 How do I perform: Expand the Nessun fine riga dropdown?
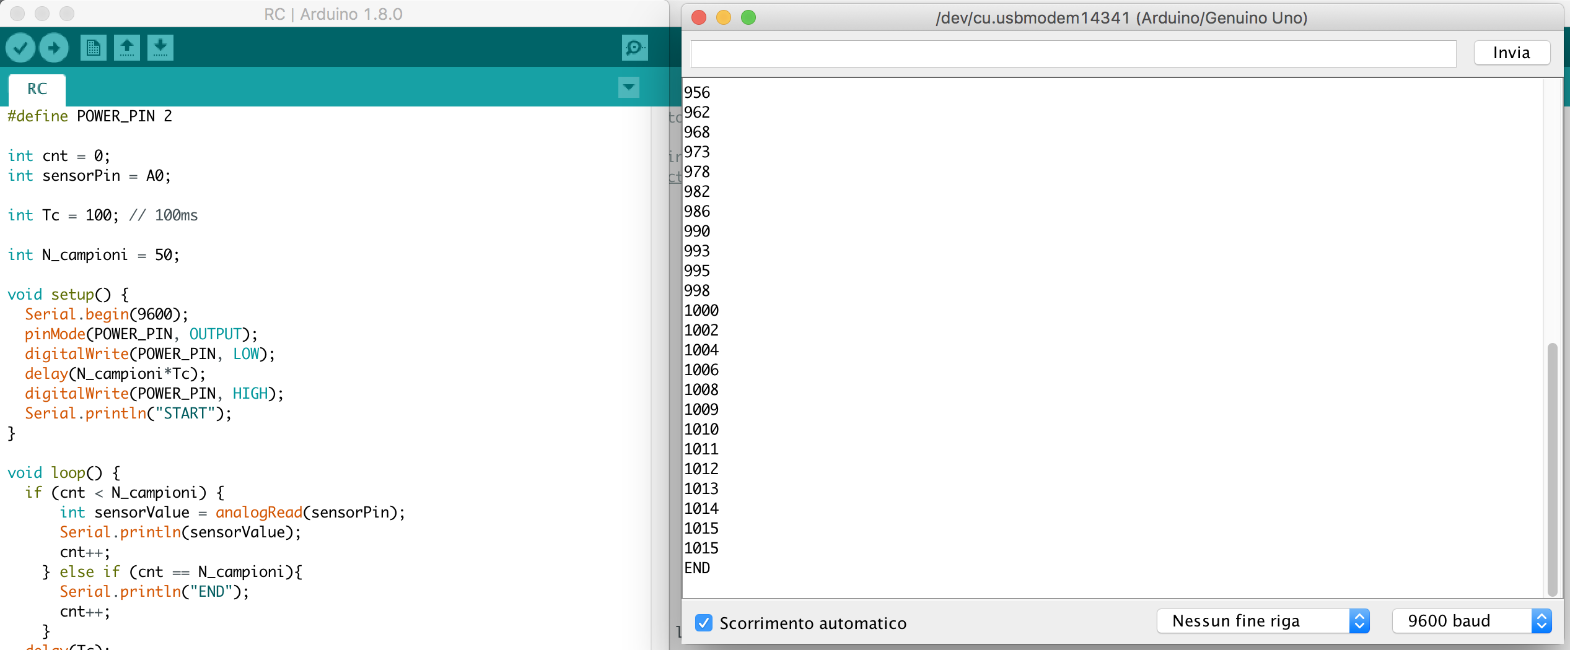point(1262,621)
